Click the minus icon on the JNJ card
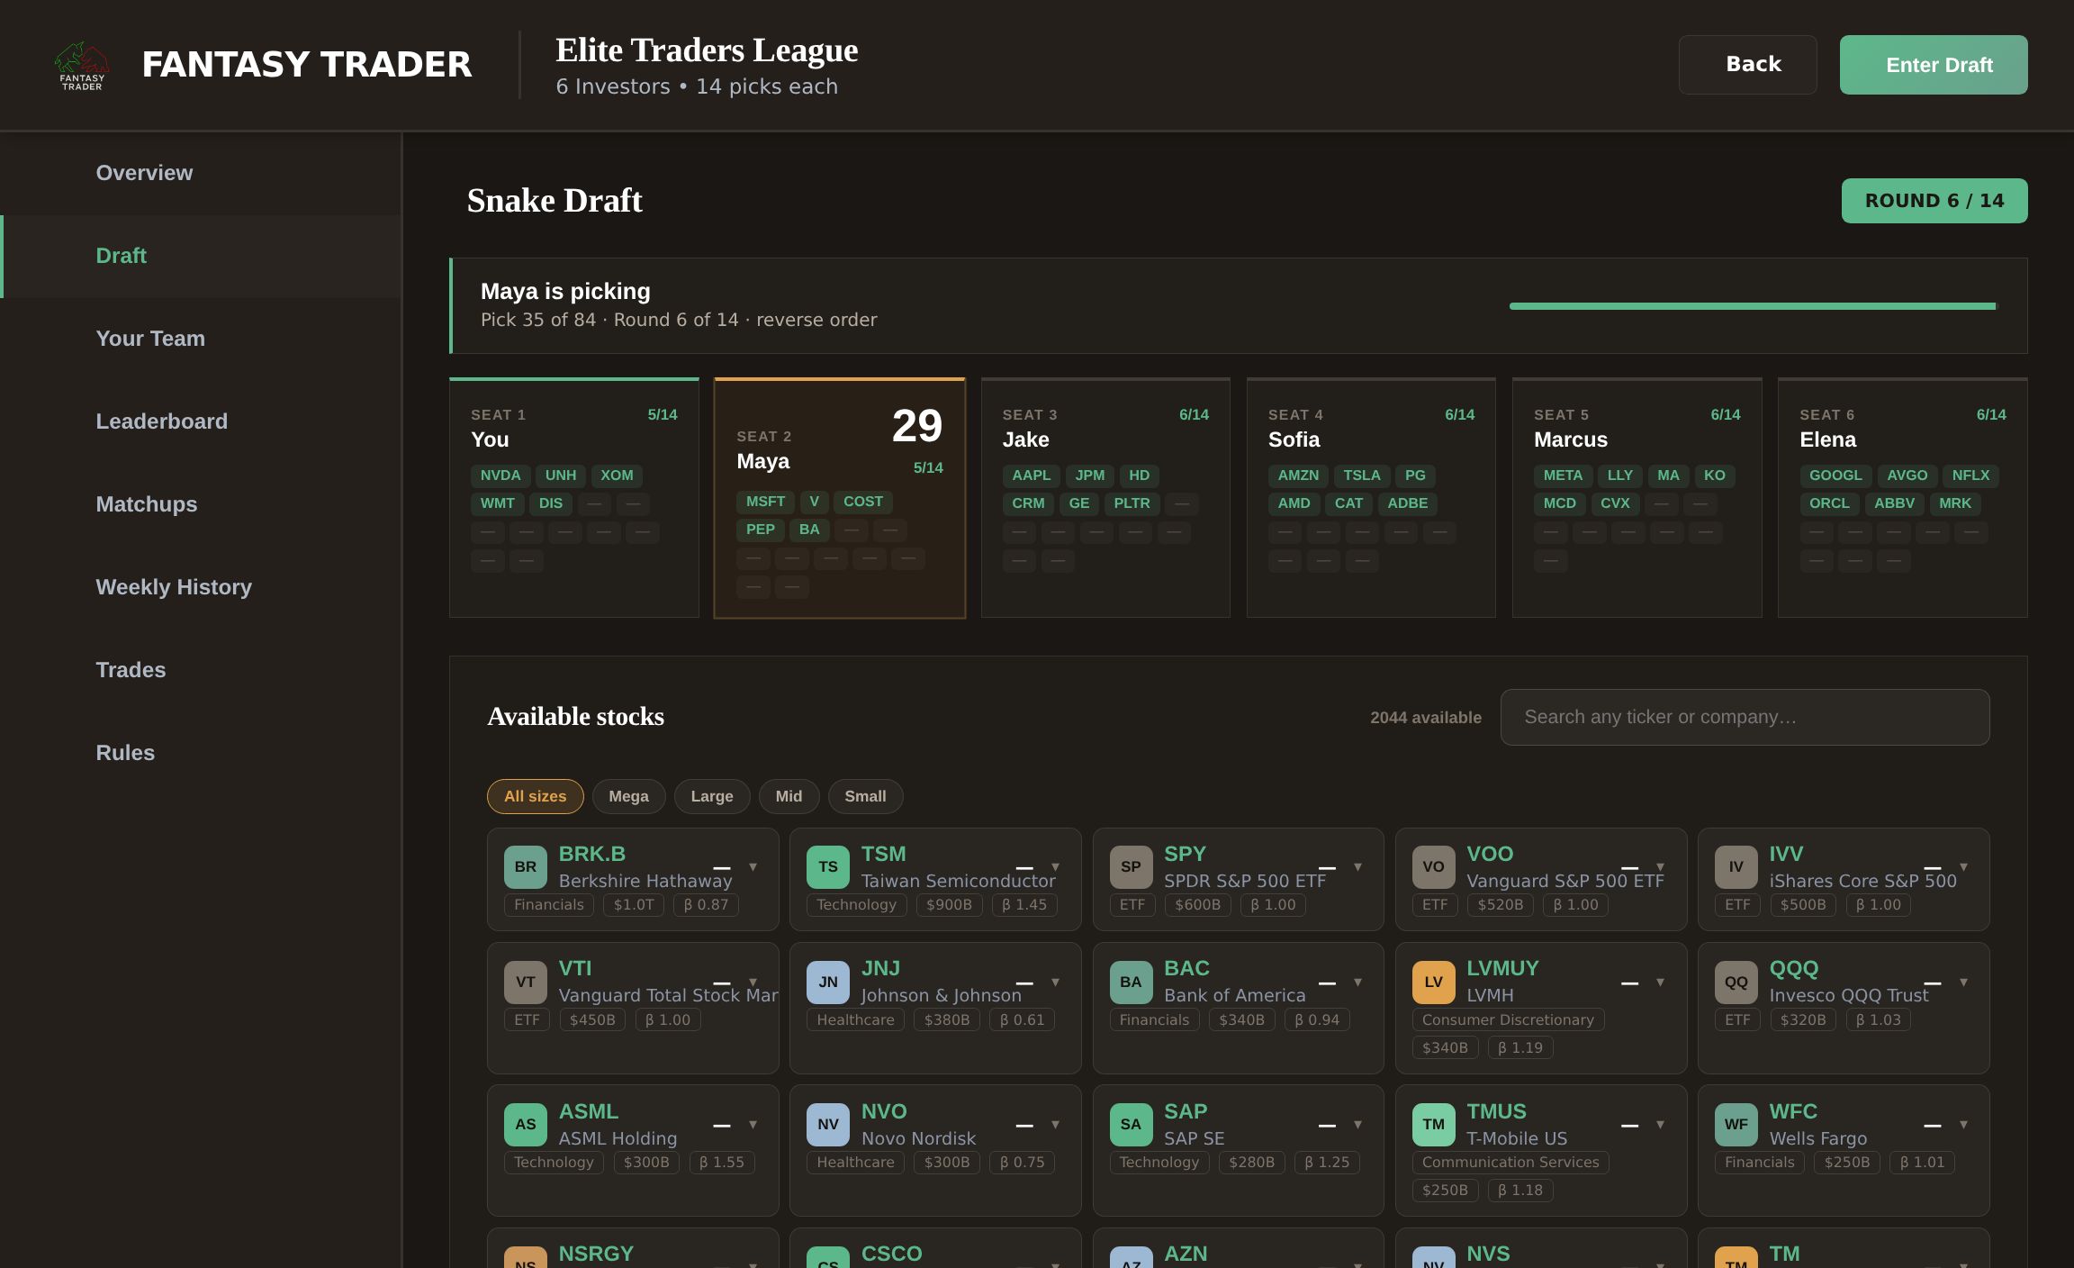 1024,983
